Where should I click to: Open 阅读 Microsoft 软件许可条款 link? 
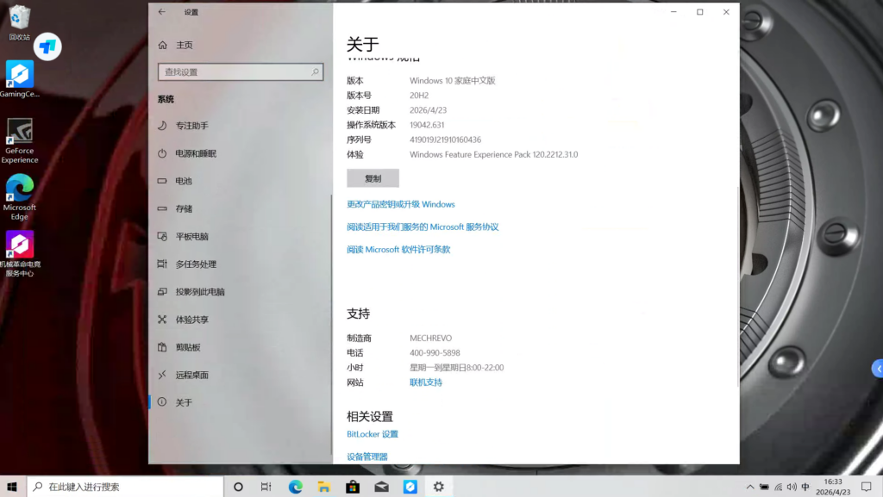[398, 249]
